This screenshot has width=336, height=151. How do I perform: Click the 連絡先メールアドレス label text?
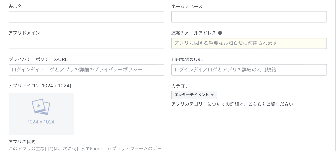pos(194,33)
